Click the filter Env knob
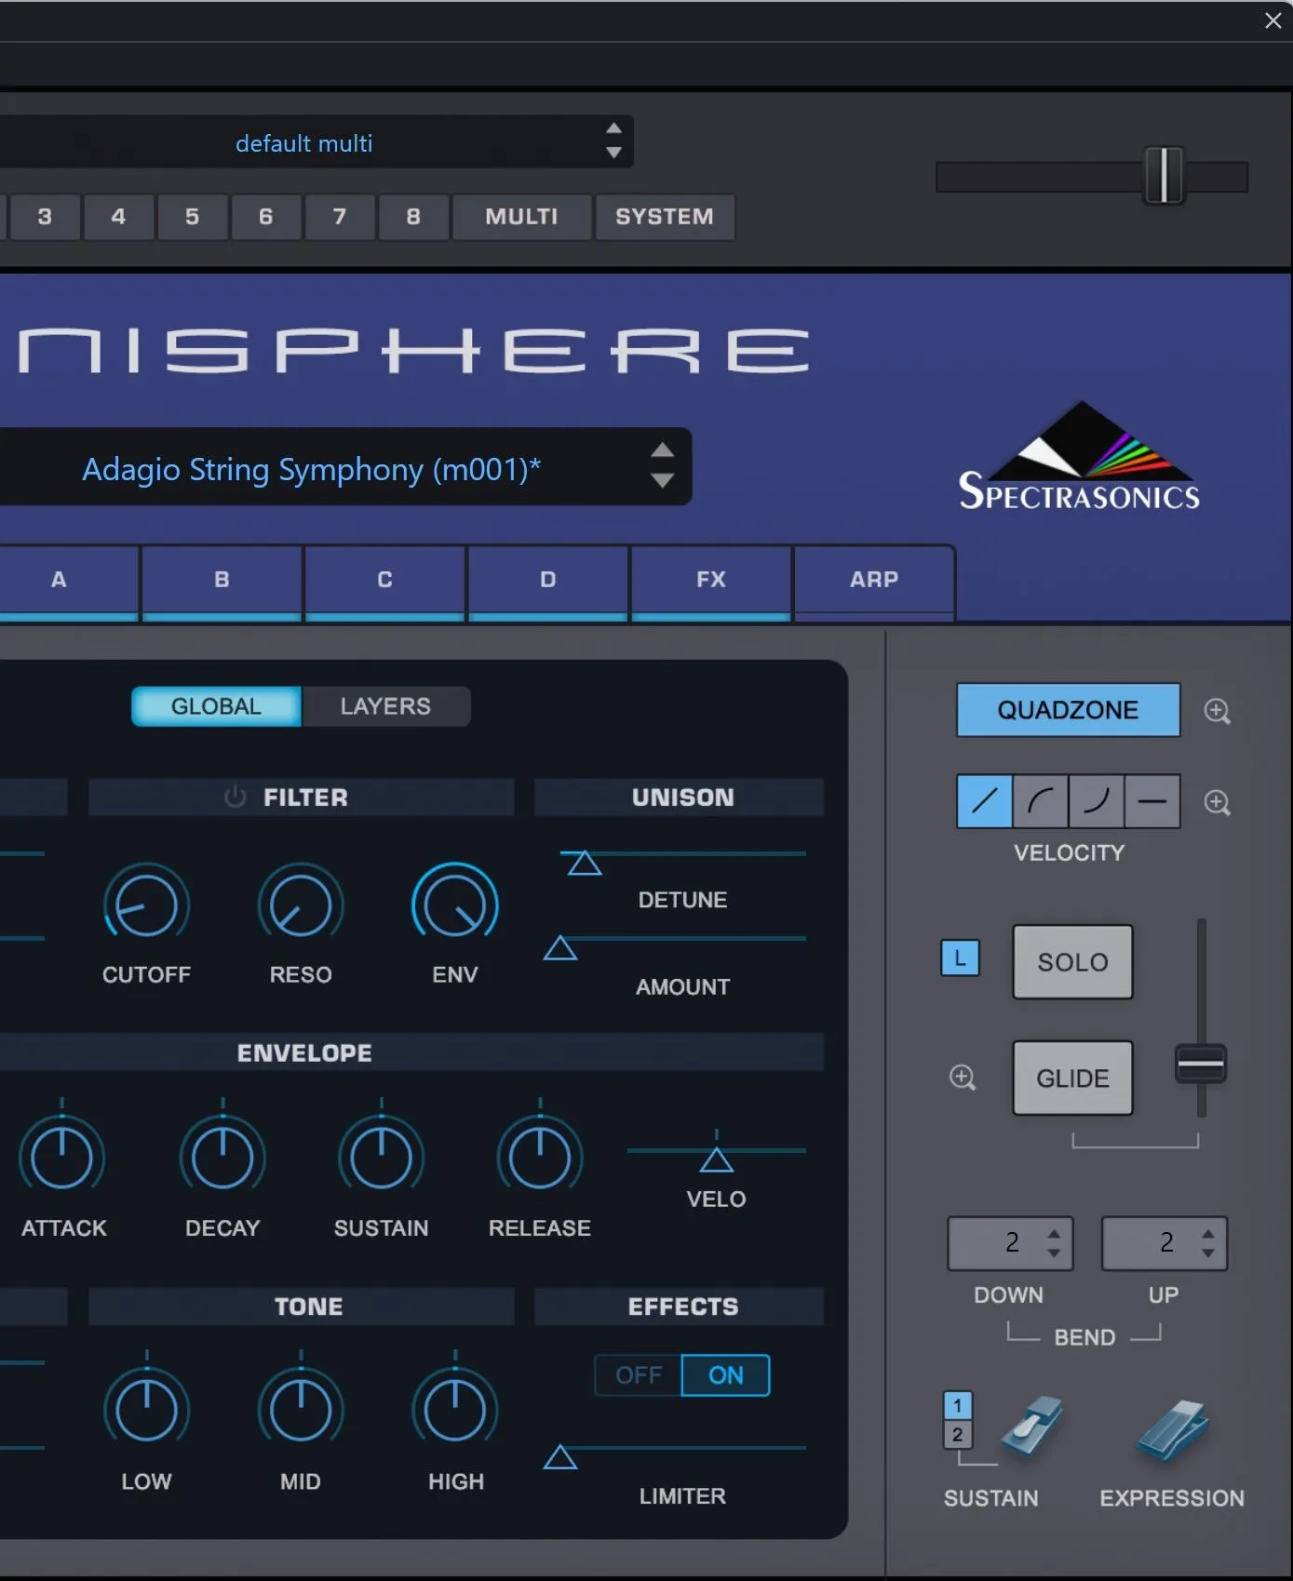Viewport: 1293px width, 1581px height. (455, 905)
